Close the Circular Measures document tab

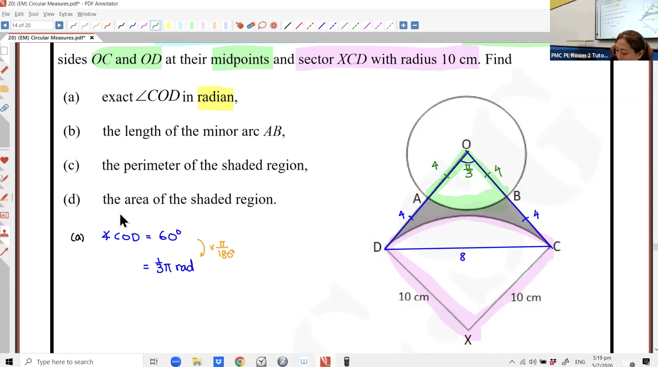click(92, 38)
